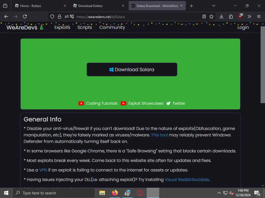Show hidden system tray icons

point(219,193)
